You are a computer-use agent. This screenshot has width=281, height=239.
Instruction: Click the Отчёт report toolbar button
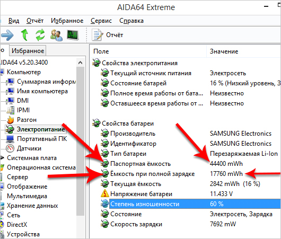tap(108, 35)
